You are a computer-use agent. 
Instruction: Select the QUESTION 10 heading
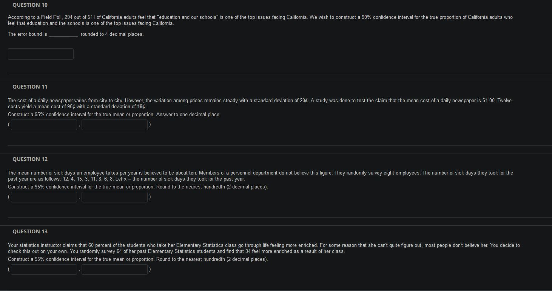pos(29,5)
